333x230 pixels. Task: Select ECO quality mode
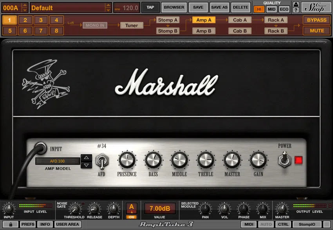284,9
